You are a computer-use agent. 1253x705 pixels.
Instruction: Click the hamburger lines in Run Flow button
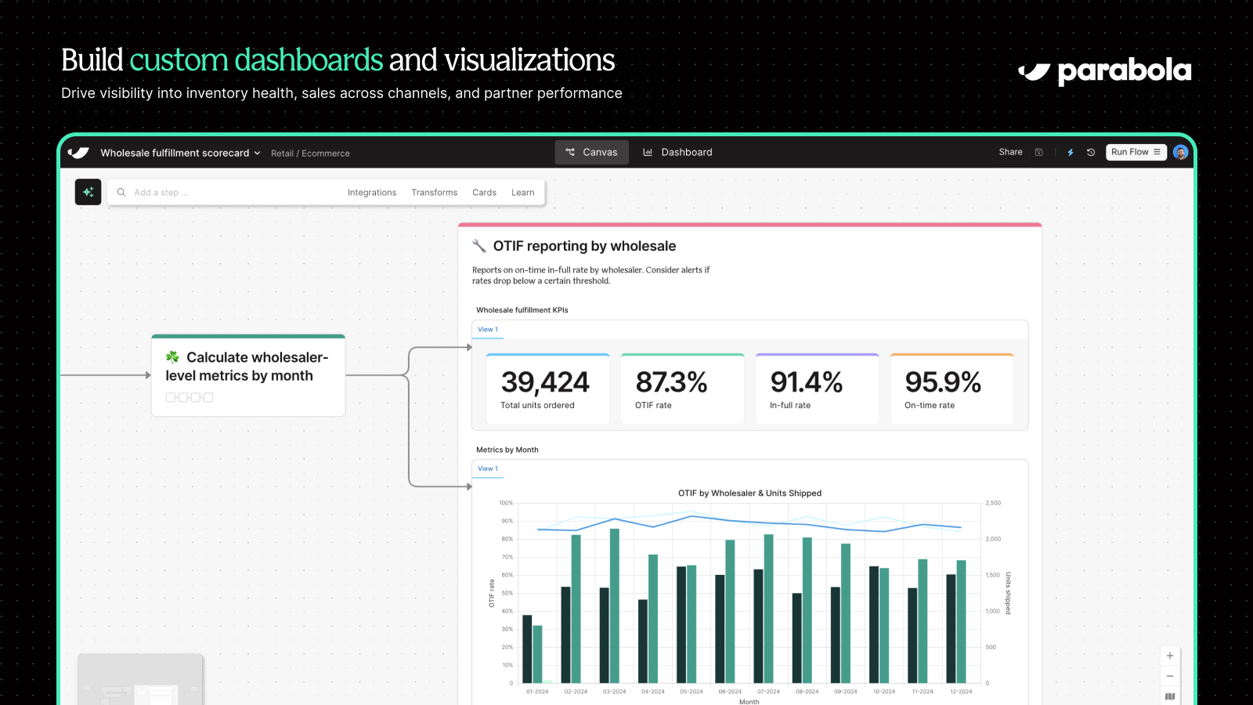click(x=1157, y=152)
